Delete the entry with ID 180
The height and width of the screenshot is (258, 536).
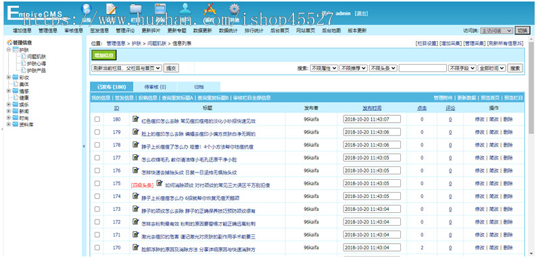(x=508, y=119)
